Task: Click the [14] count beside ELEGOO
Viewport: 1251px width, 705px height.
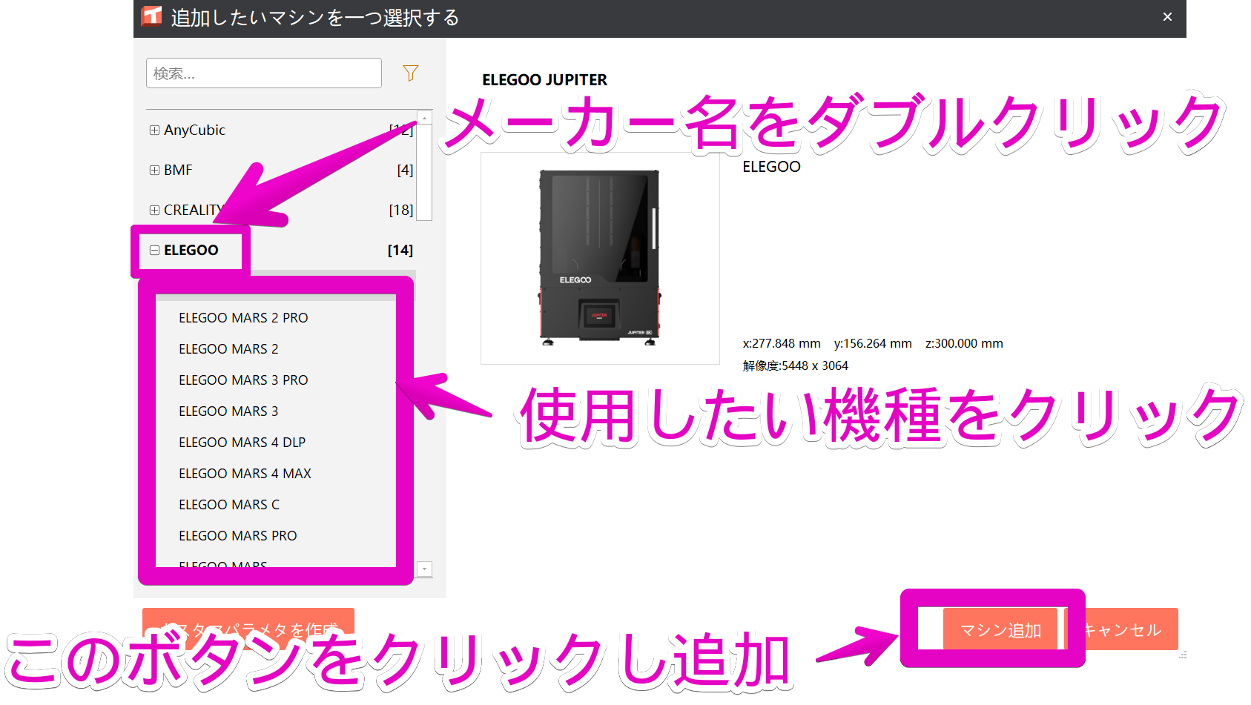Action: coord(400,250)
